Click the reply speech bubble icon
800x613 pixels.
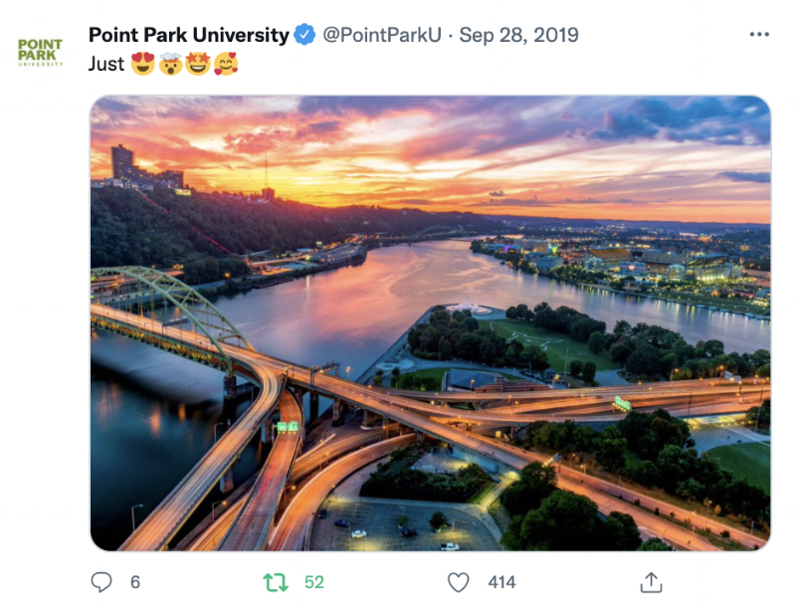point(101,582)
